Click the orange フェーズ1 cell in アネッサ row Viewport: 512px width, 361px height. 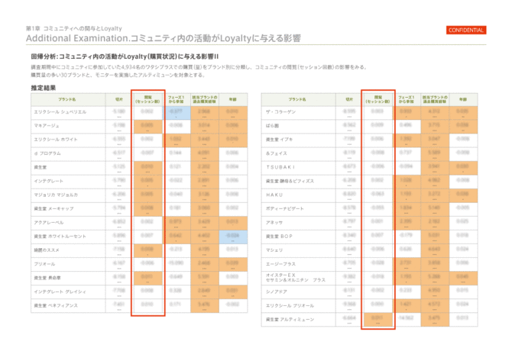click(407, 224)
